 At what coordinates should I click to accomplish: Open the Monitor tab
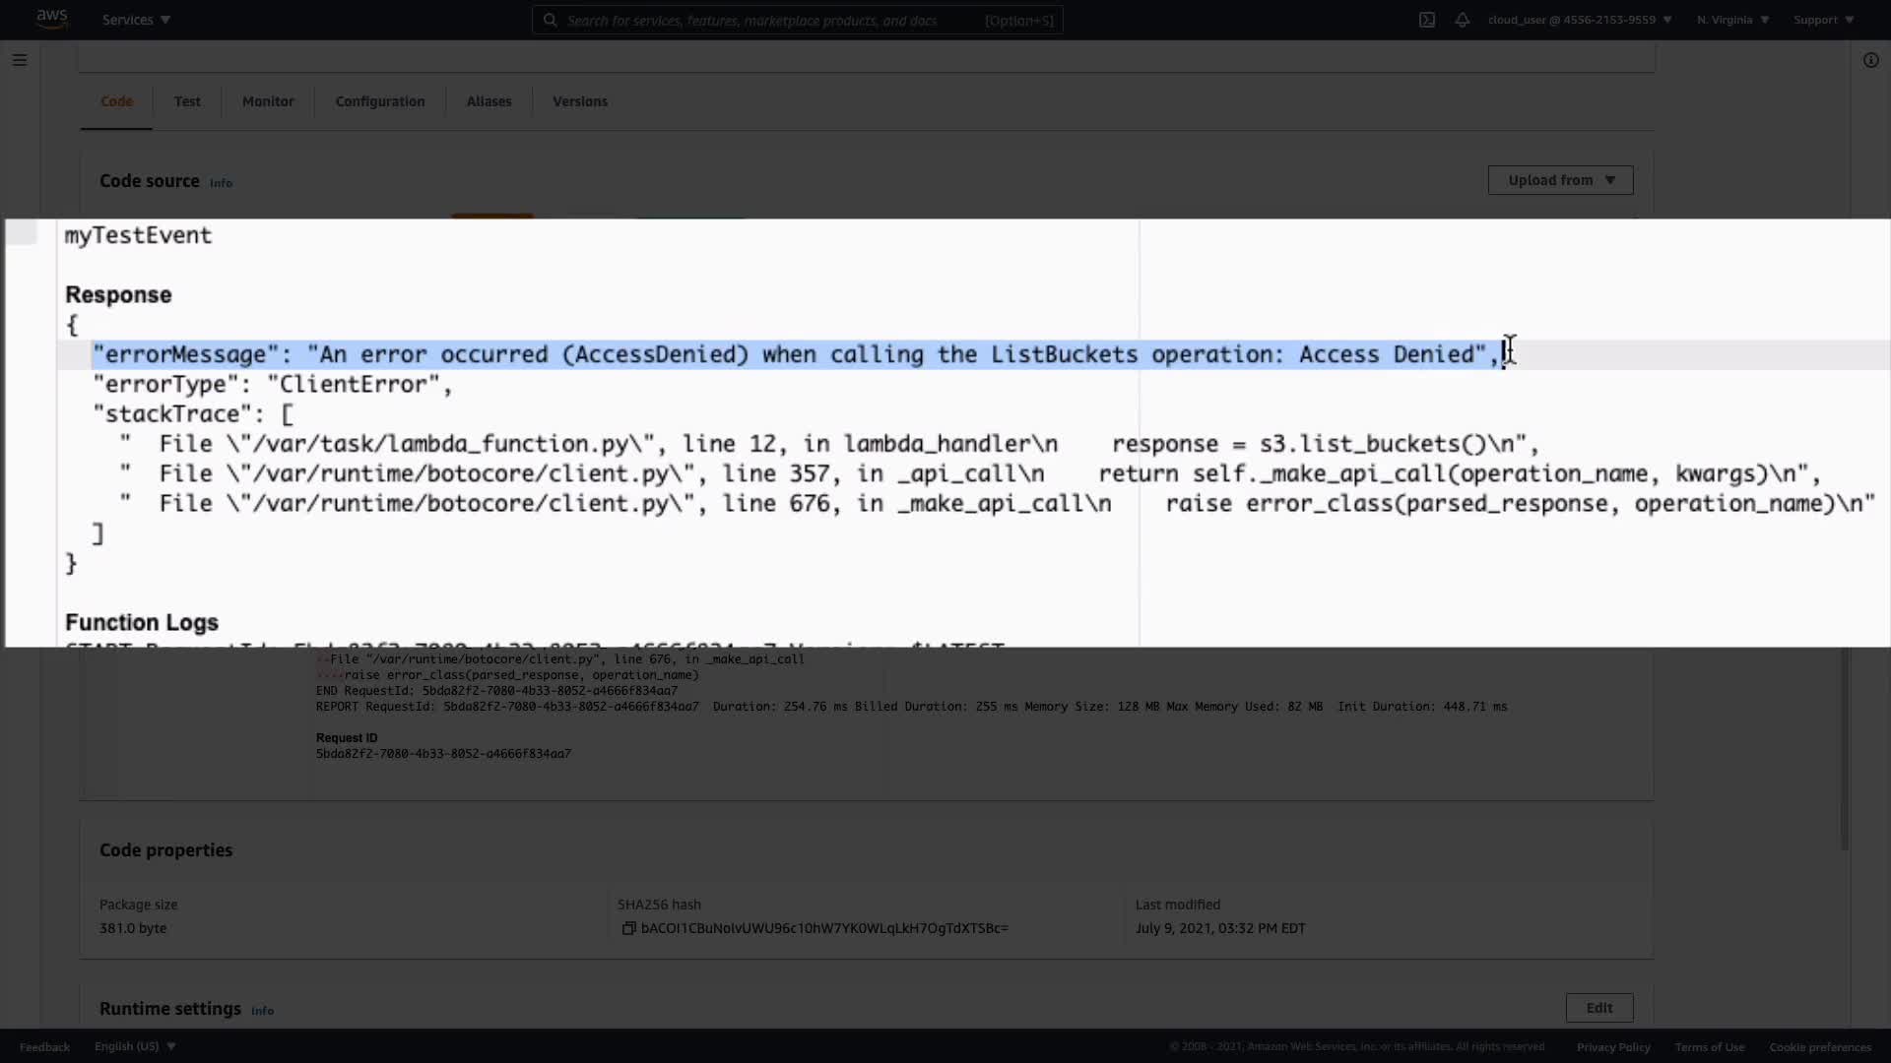(x=268, y=101)
